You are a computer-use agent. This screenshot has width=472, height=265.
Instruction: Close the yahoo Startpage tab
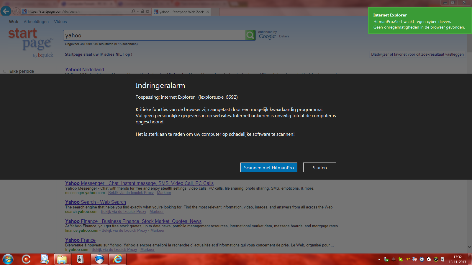click(x=208, y=12)
